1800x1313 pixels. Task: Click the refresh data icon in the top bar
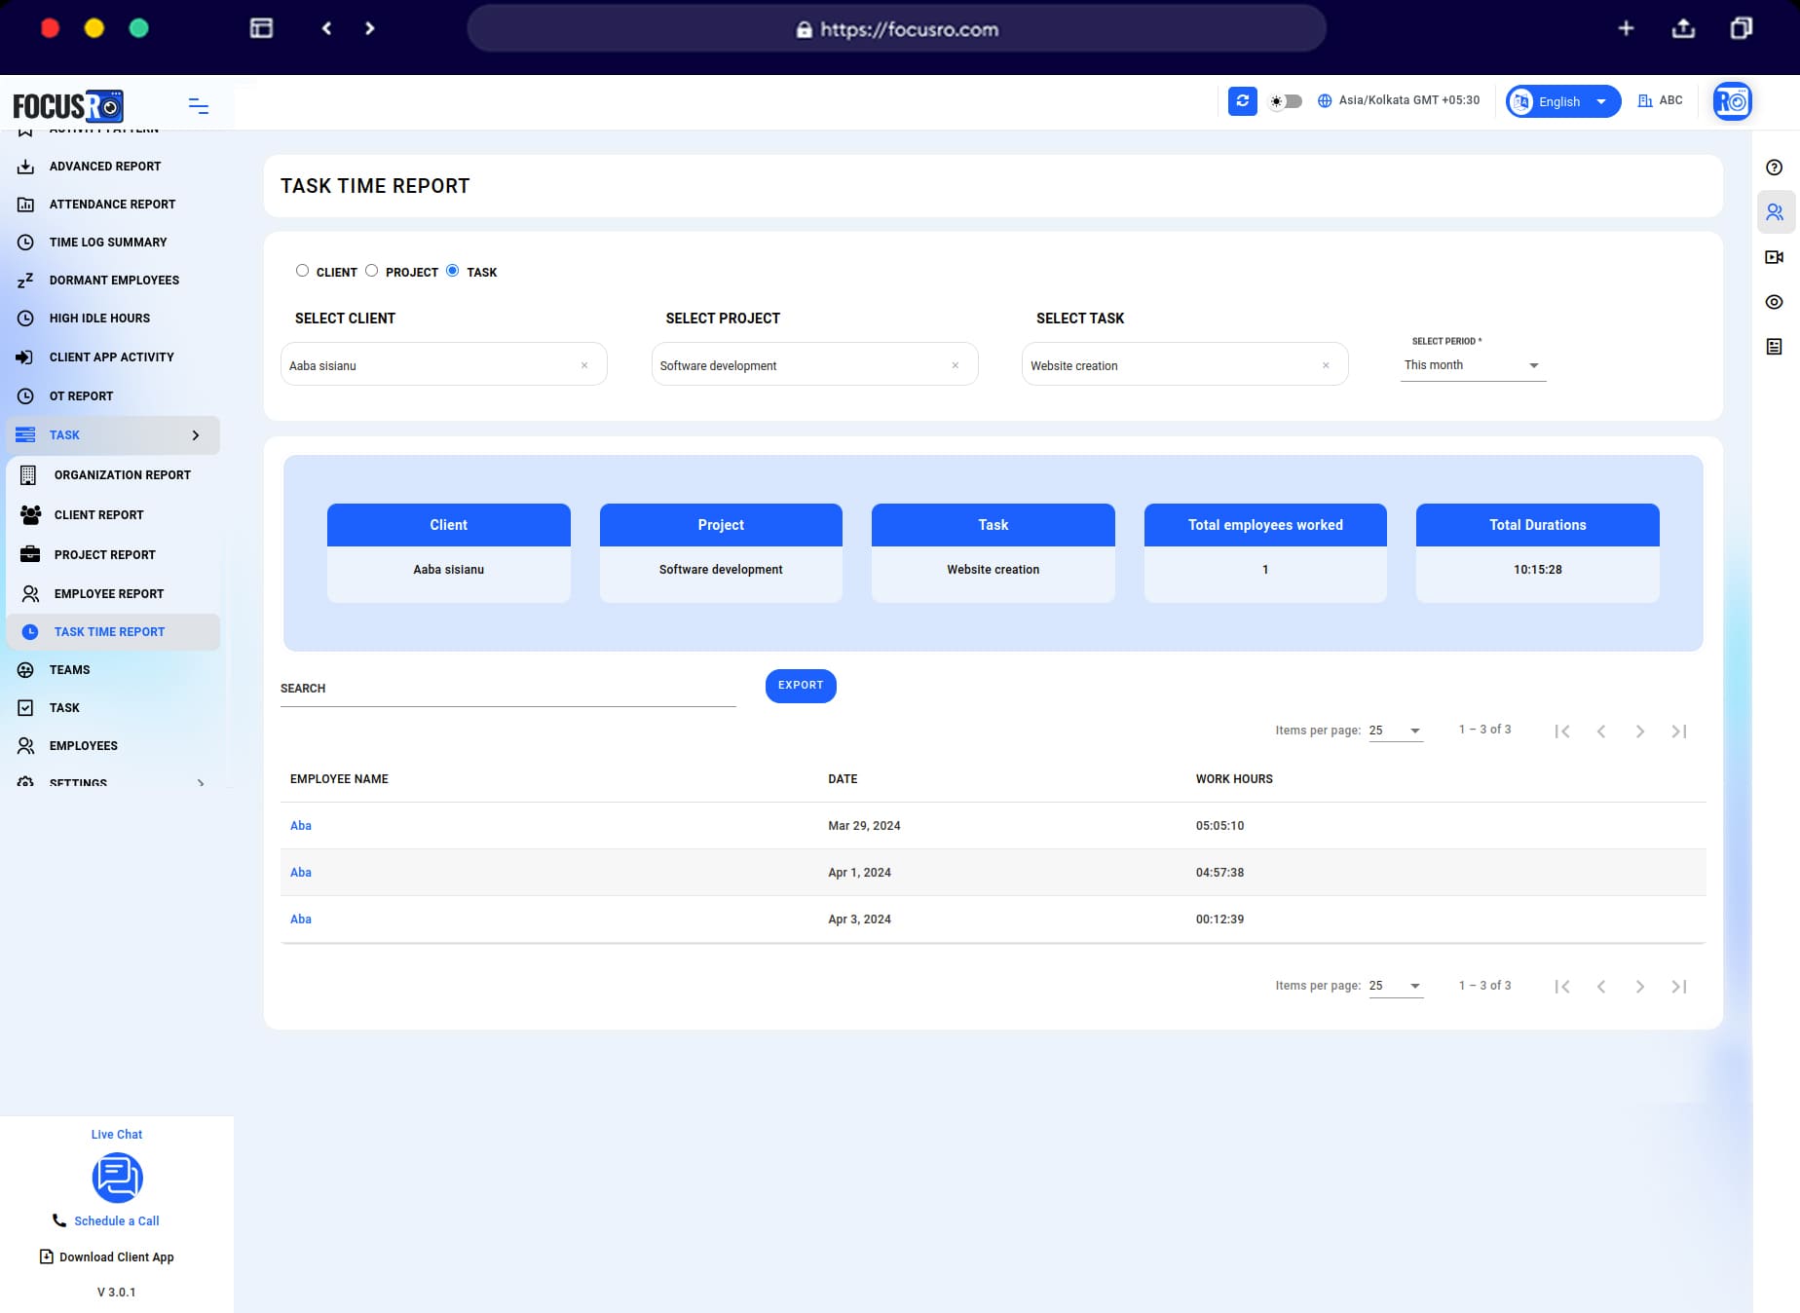tap(1243, 100)
